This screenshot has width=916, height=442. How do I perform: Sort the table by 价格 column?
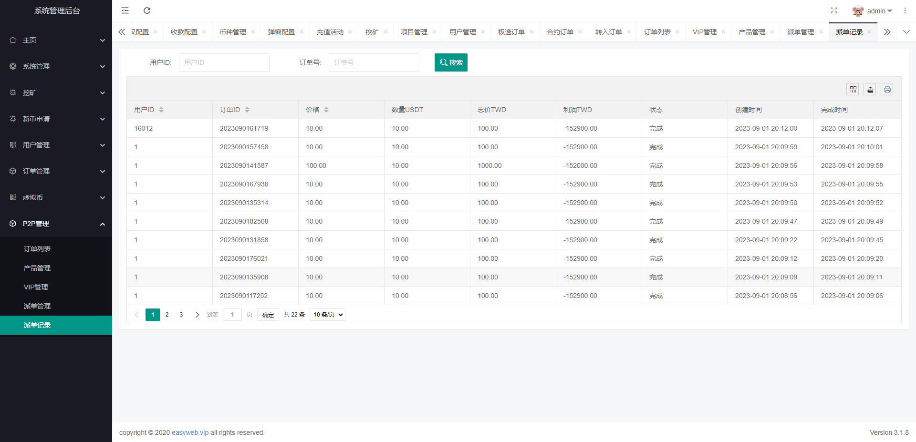[326, 110]
